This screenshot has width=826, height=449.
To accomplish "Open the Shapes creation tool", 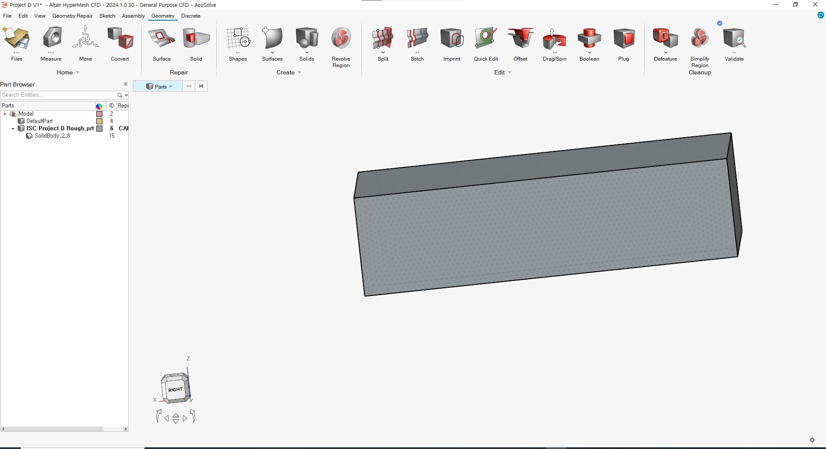I will [238, 43].
